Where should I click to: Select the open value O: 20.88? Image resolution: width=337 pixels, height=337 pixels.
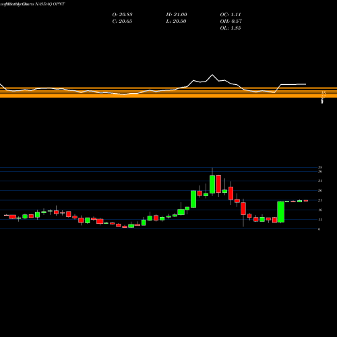[122, 15]
